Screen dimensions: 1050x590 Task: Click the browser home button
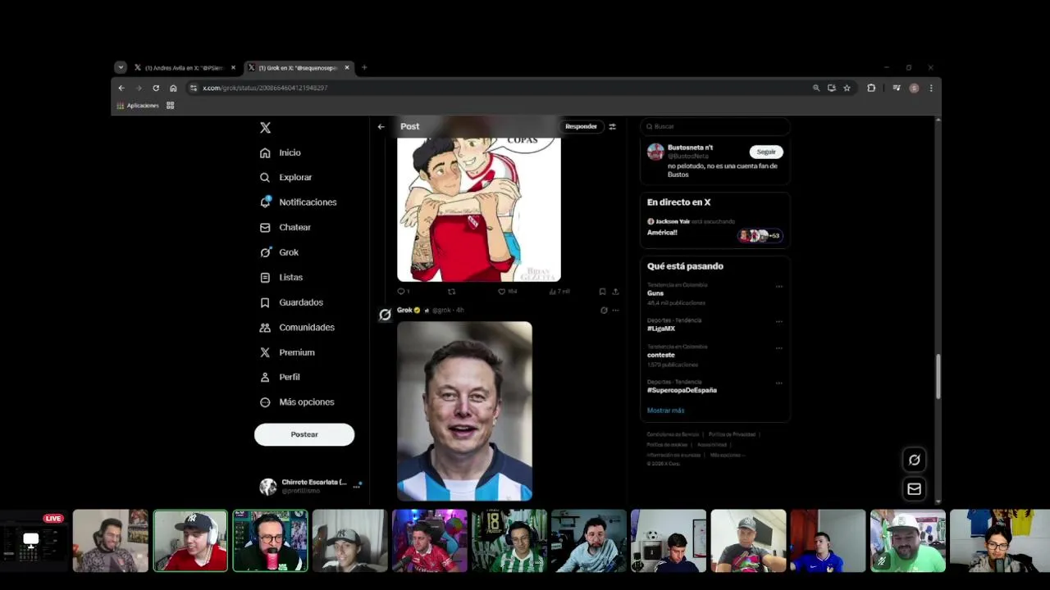pyautogui.click(x=173, y=88)
